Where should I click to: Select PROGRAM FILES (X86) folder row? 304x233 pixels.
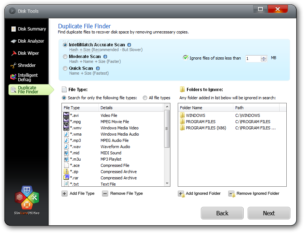[232, 128]
